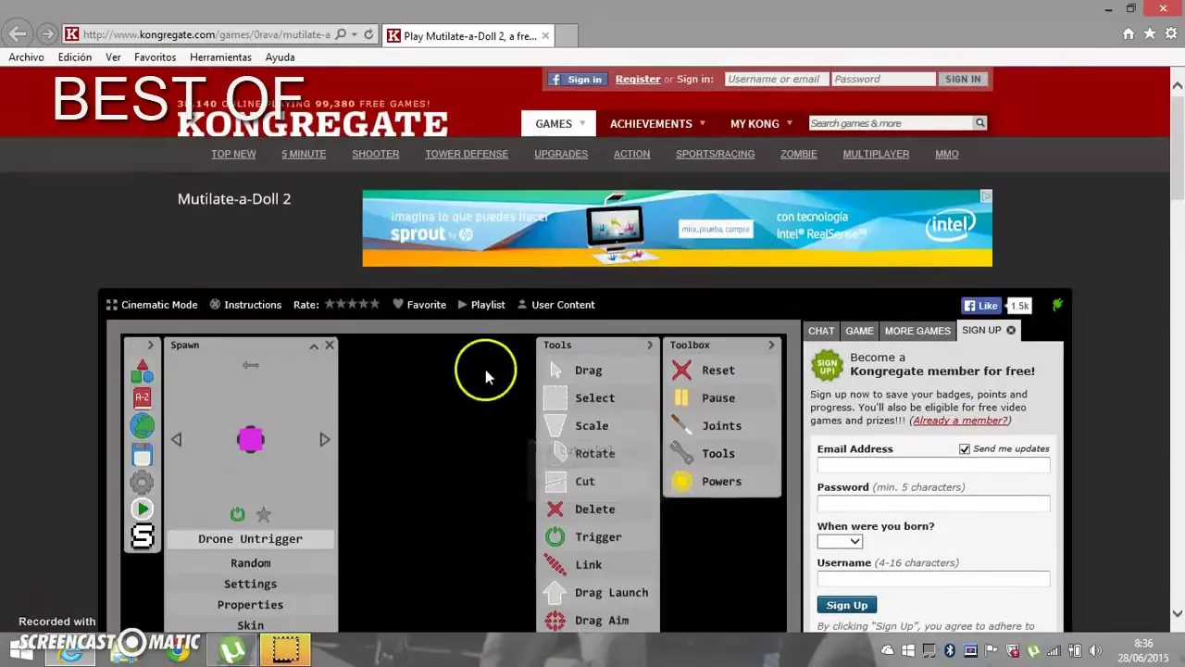Click the S logo icon in sidebar
The image size is (1185, 667).
pyautogui.click(x=142, y=536)
